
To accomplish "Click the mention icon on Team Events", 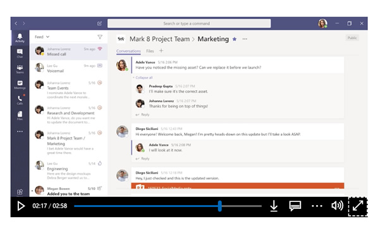I will tap(100, 83).
